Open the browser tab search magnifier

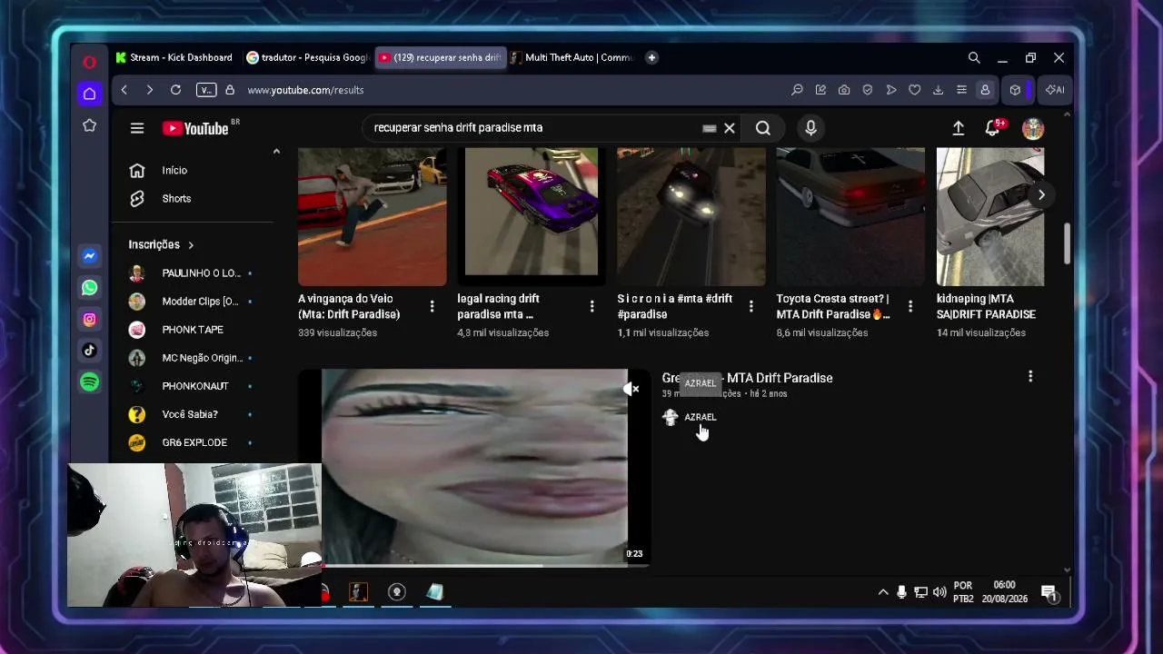[974, 58]
